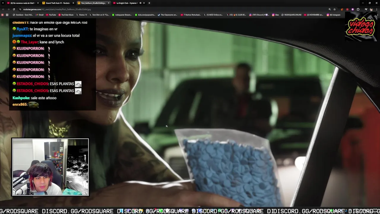Viewport: 380px width, 214px height.
Task: Open the tab search dropdown arrow
Action: (3, 3)
